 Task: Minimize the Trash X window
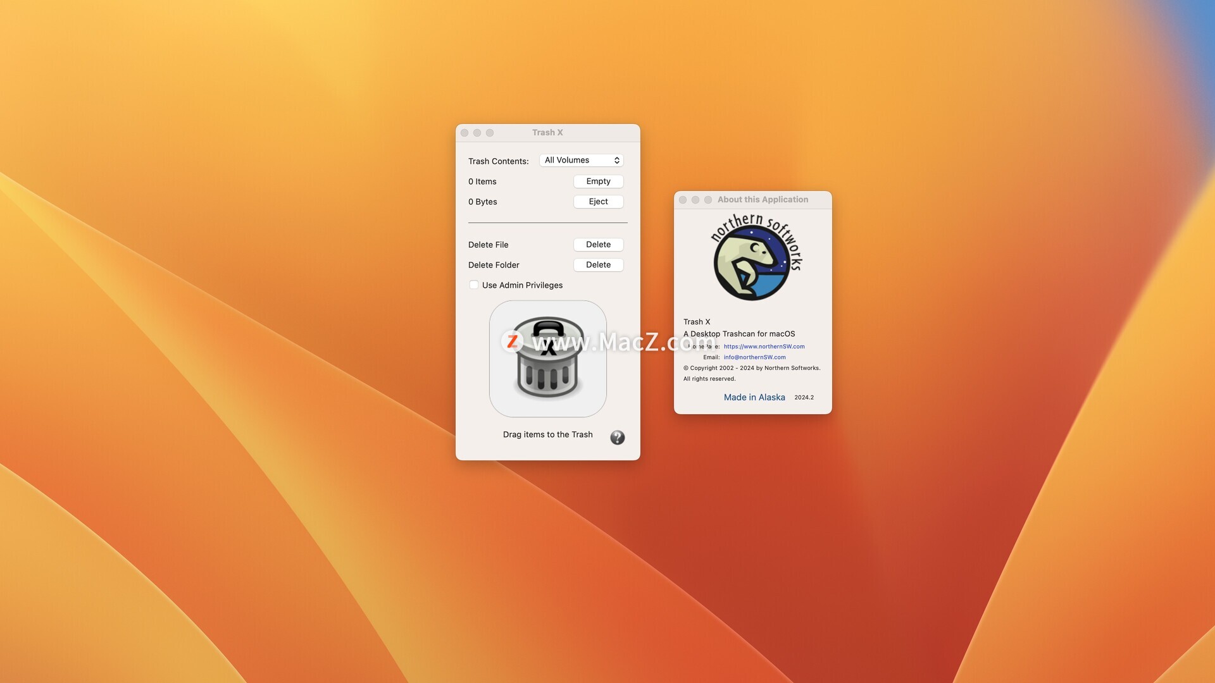[x=477, y=133]
